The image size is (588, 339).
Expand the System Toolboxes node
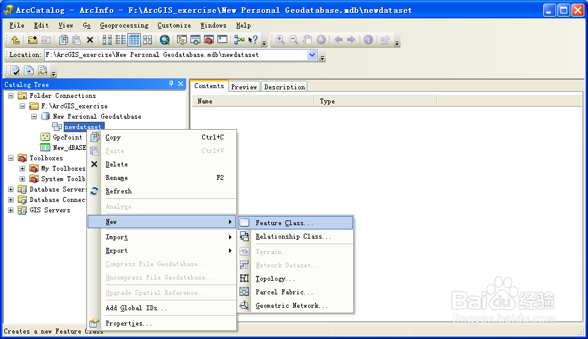coord(23,179)
